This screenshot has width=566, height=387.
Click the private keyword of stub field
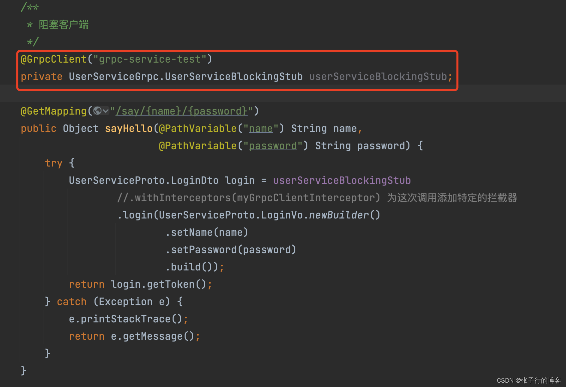41,77
